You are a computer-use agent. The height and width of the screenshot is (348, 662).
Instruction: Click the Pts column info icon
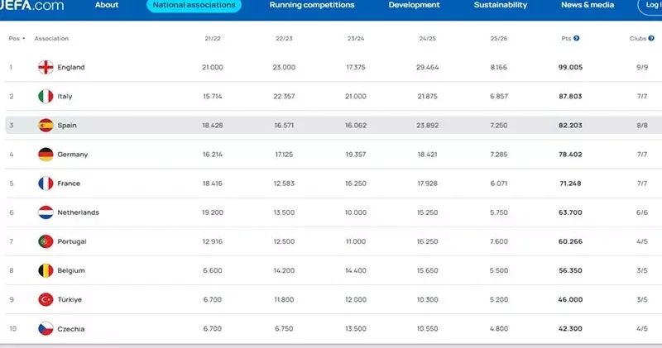click(x=576, y=38)
